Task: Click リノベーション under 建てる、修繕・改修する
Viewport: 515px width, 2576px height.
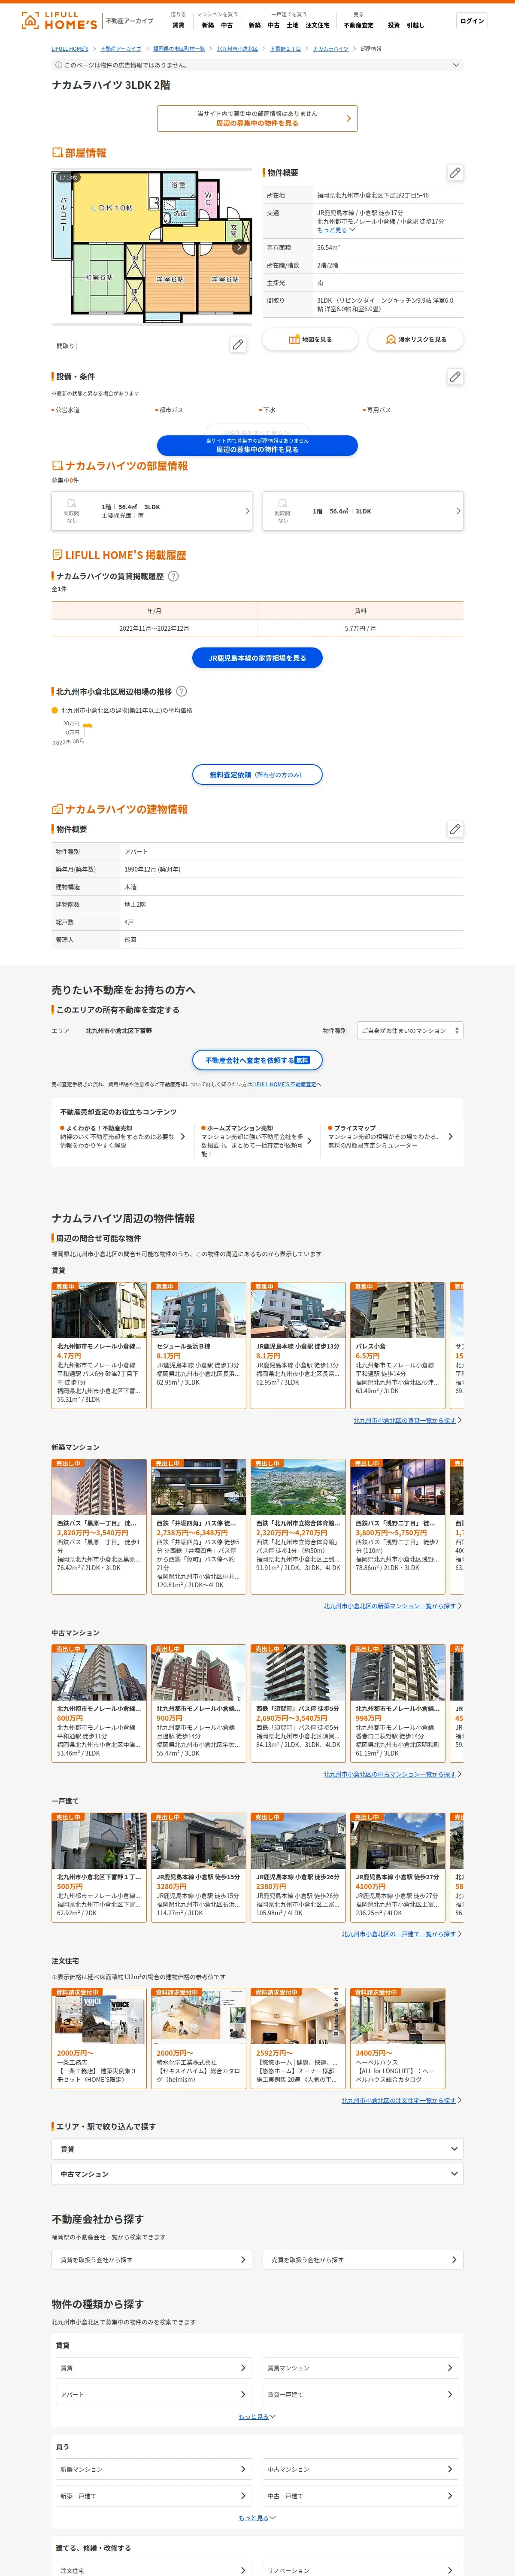Action: coord(361,2570)
